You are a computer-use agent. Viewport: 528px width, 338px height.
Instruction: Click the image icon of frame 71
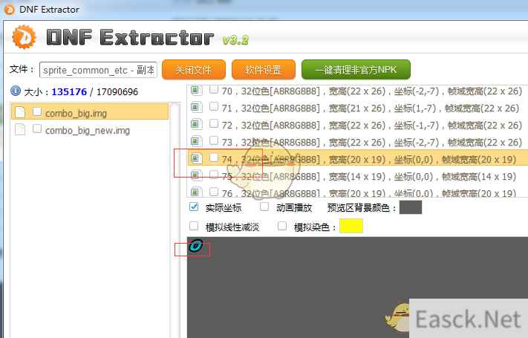pos(196,108)
